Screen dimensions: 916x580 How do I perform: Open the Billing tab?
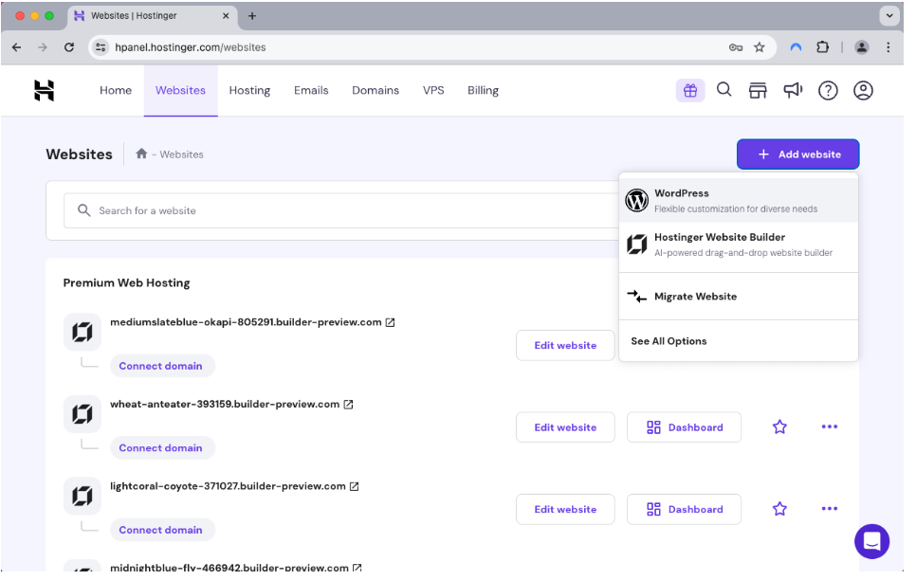click(483, 91)
